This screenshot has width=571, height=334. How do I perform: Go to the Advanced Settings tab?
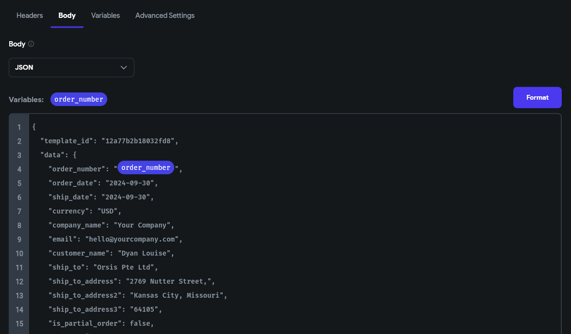[x=165, y=15]
